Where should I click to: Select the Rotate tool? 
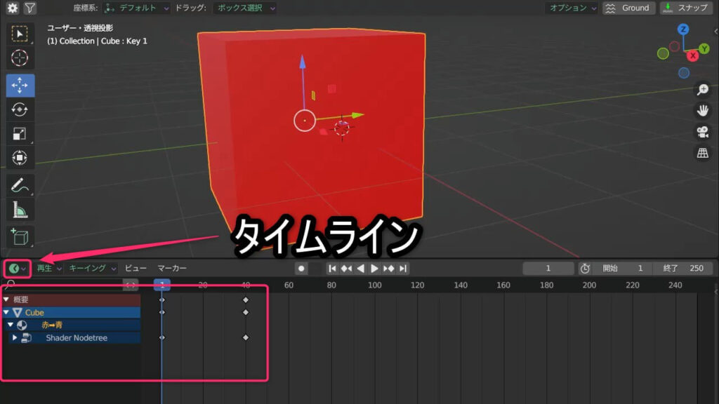(20, 109)
